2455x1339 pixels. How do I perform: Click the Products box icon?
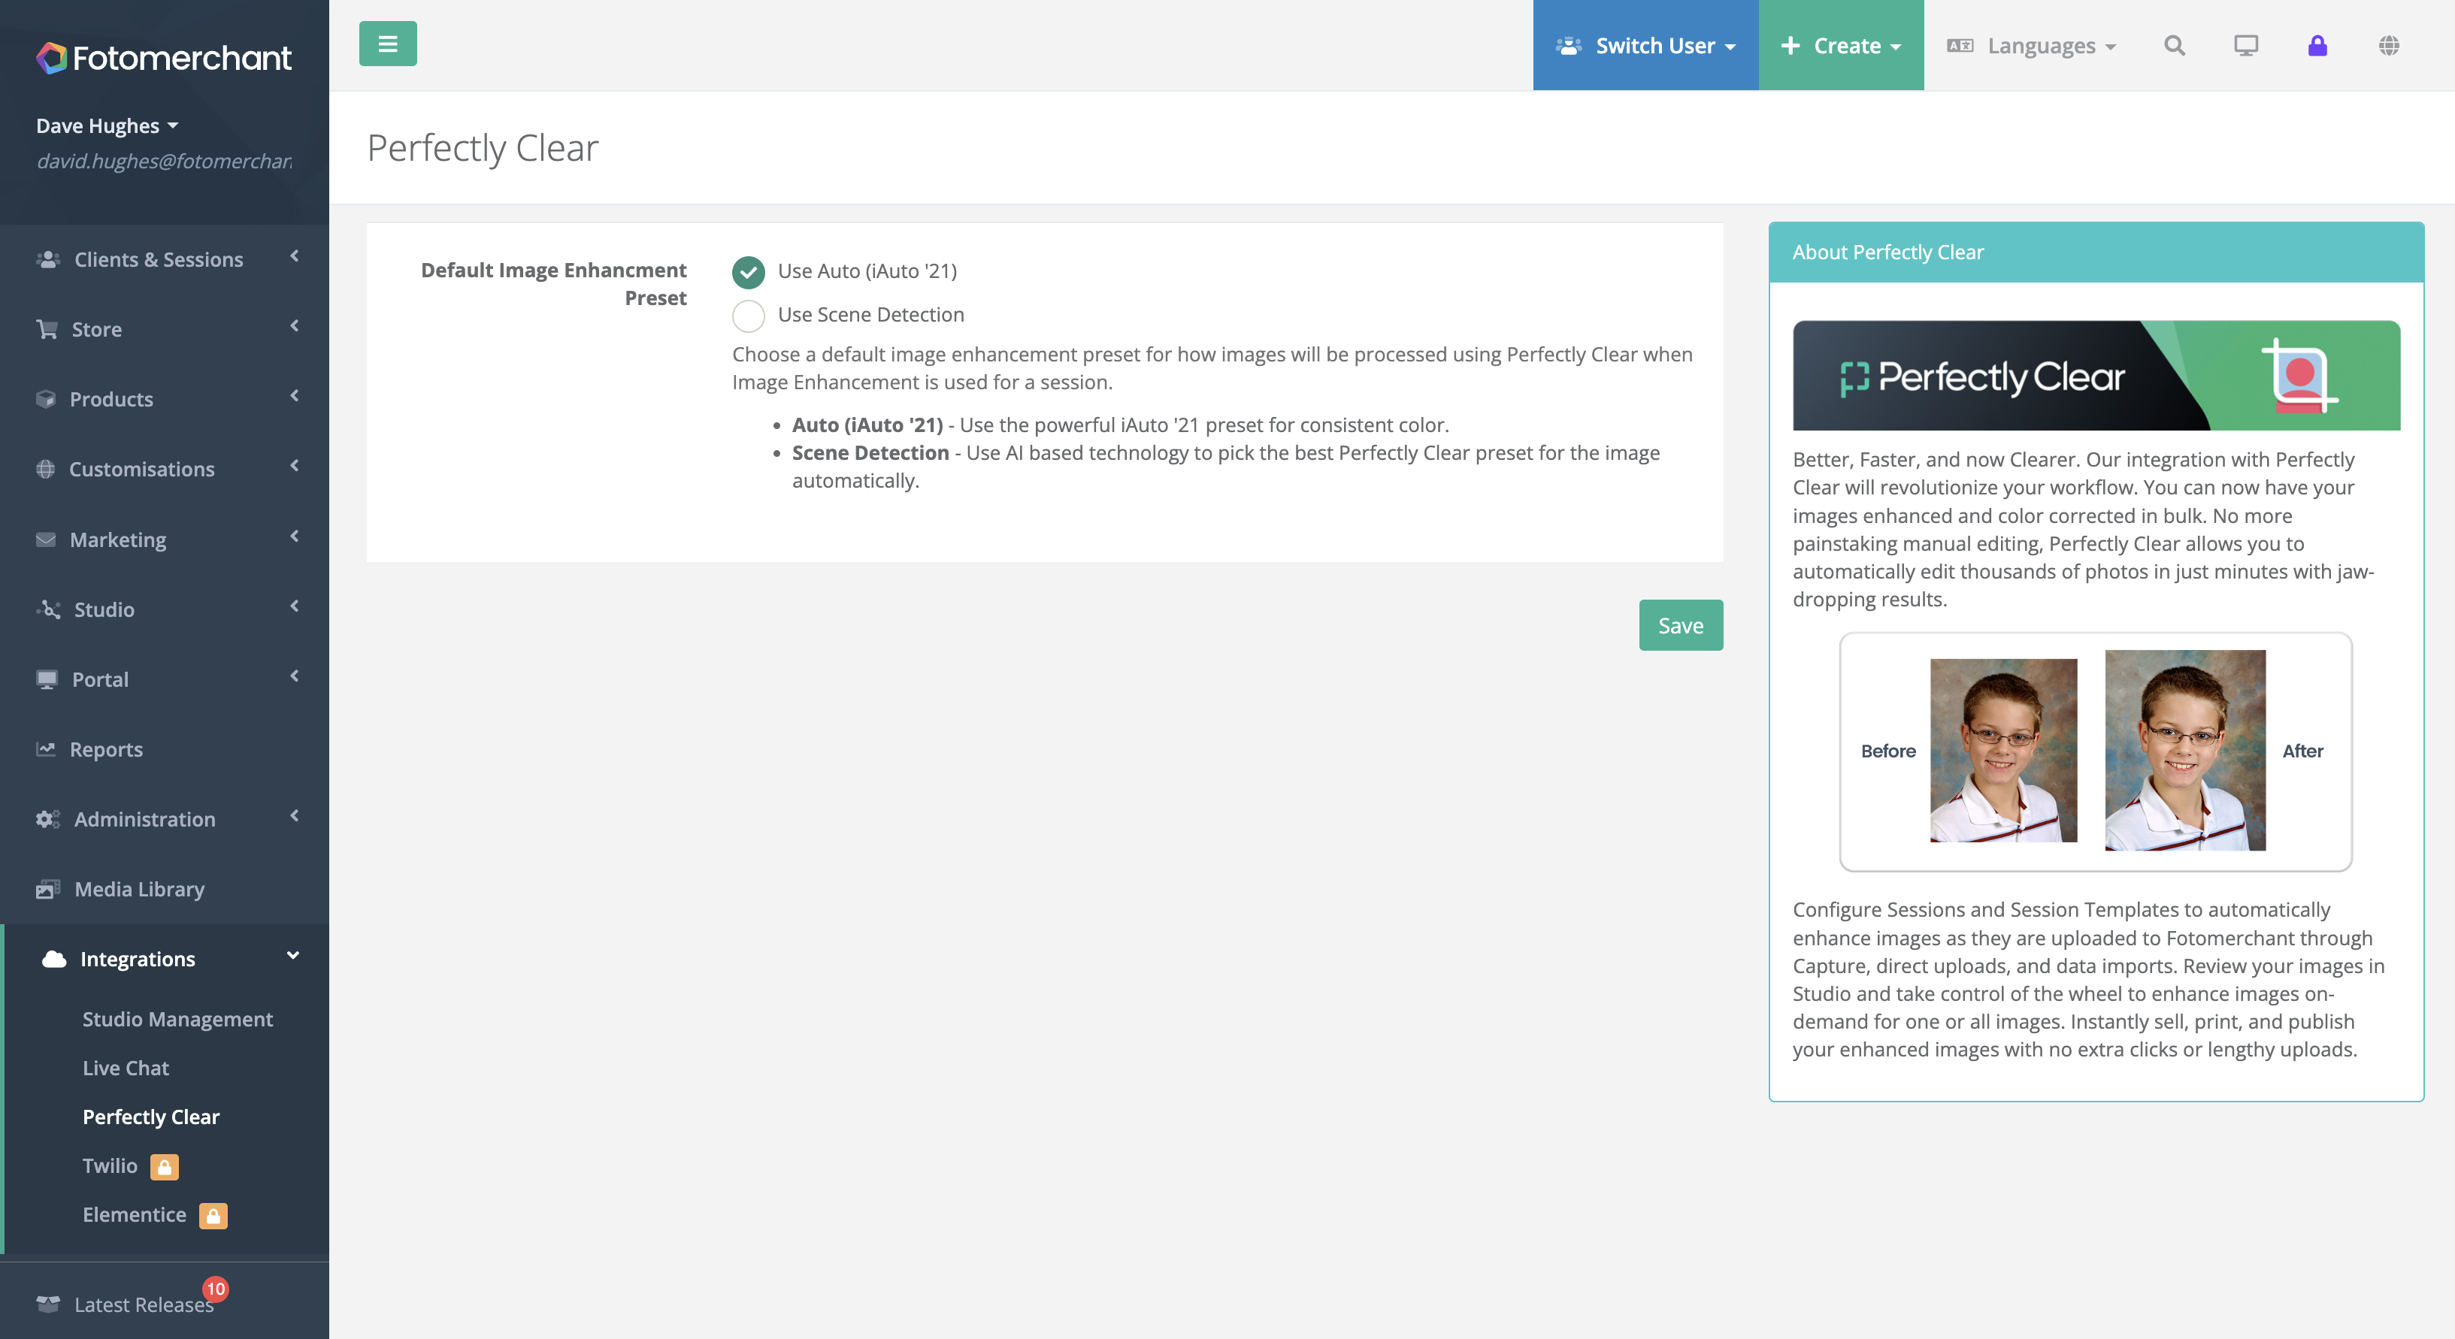coord(46,399)
